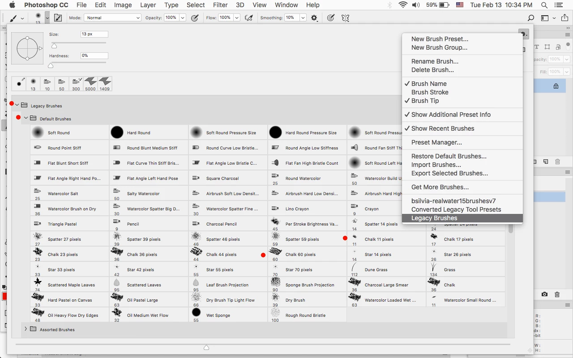Collapse the Legacy Brushes folder

click(17, 105)
